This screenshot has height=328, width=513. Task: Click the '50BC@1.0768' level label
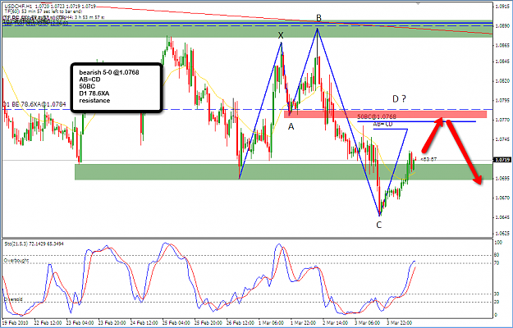[x=377, y=116]
